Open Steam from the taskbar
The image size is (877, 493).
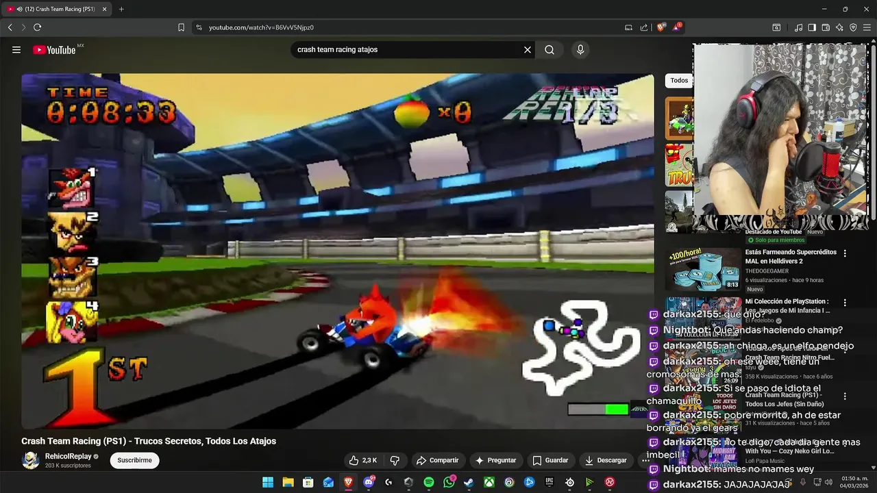(469, 482)
